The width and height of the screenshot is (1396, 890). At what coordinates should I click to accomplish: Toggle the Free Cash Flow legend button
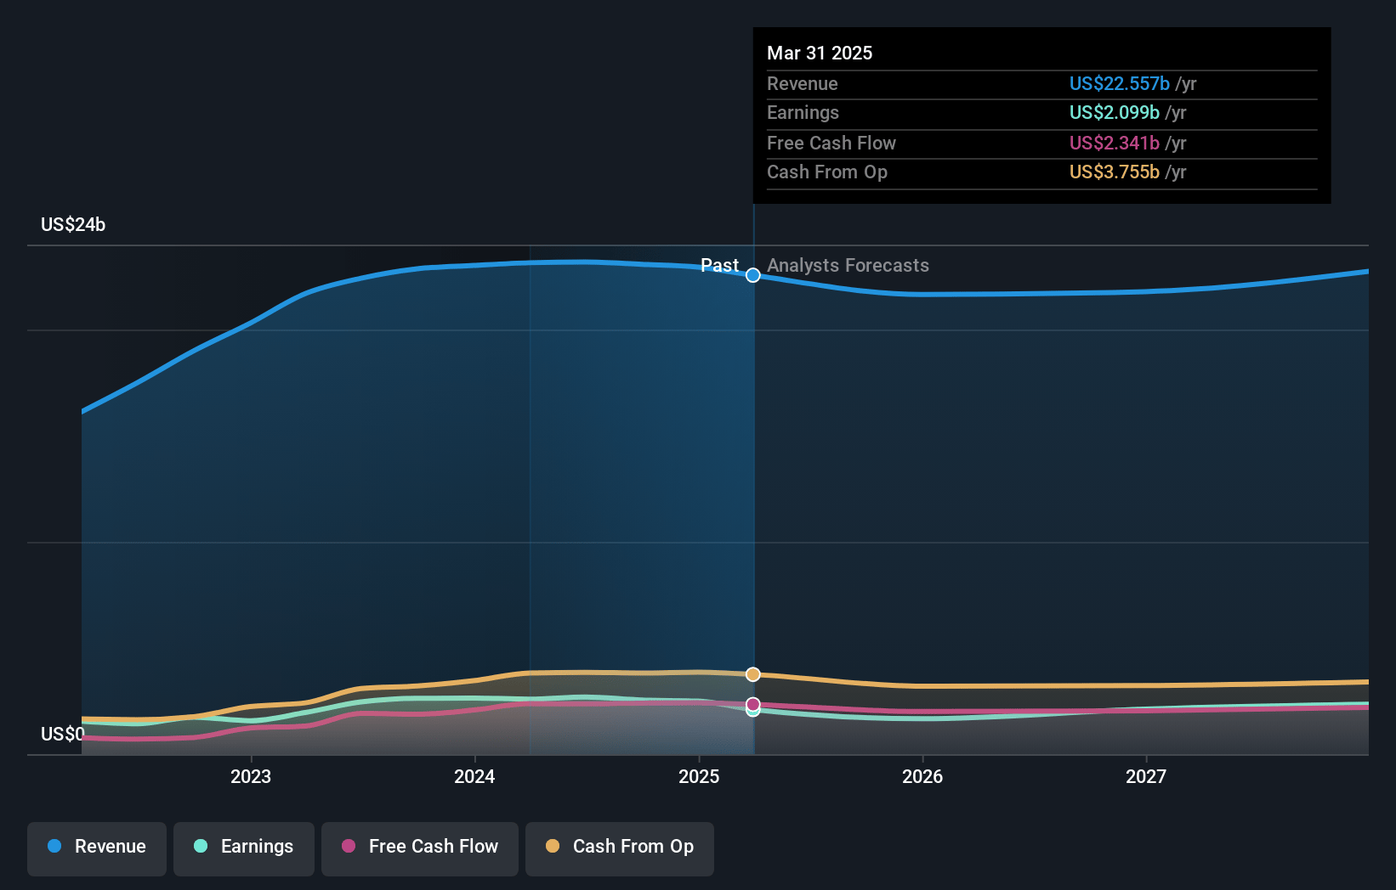click(x=420, y=848)
